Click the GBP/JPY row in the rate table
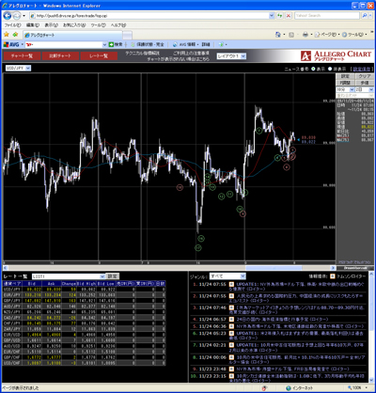This screenshot has width=376, height=393. click(x=84, y=301)
